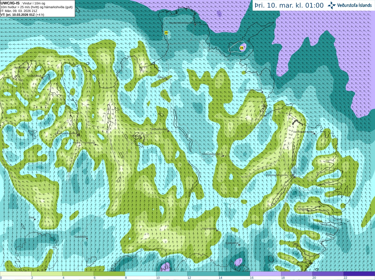Click the yellow 26 gust marker on the northern coast
375x280 pixels.
[x=166, y=33]
